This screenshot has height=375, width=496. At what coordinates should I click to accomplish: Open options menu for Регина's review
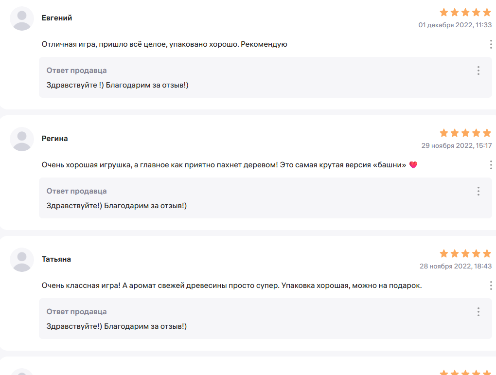(491, 165)
